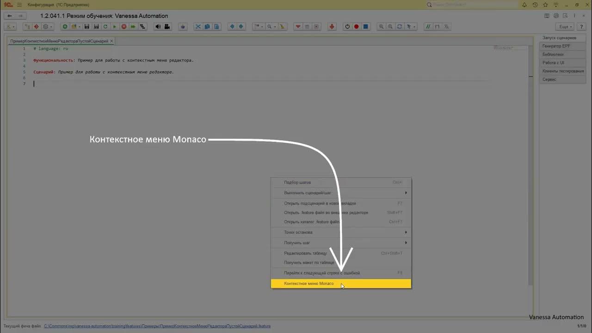Open the current feature file path link
The height and width of the screenshot is (333, 592).
[157, 326]
